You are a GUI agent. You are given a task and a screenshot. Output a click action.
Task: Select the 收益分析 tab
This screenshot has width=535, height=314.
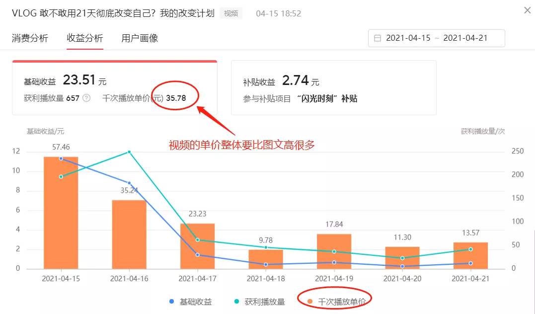point(84,38)
